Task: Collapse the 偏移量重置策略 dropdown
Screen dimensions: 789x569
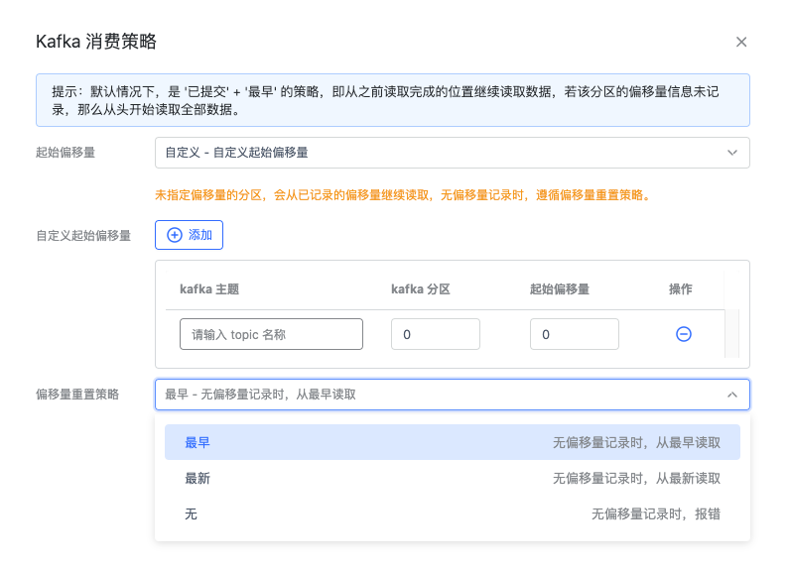Action: pyautogui.click(x=452, y=395)
